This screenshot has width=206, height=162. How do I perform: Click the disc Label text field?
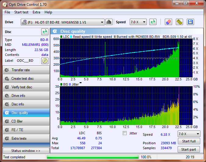27,61
